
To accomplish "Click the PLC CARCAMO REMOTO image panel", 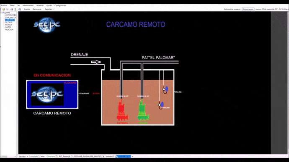I will (52, 94).
